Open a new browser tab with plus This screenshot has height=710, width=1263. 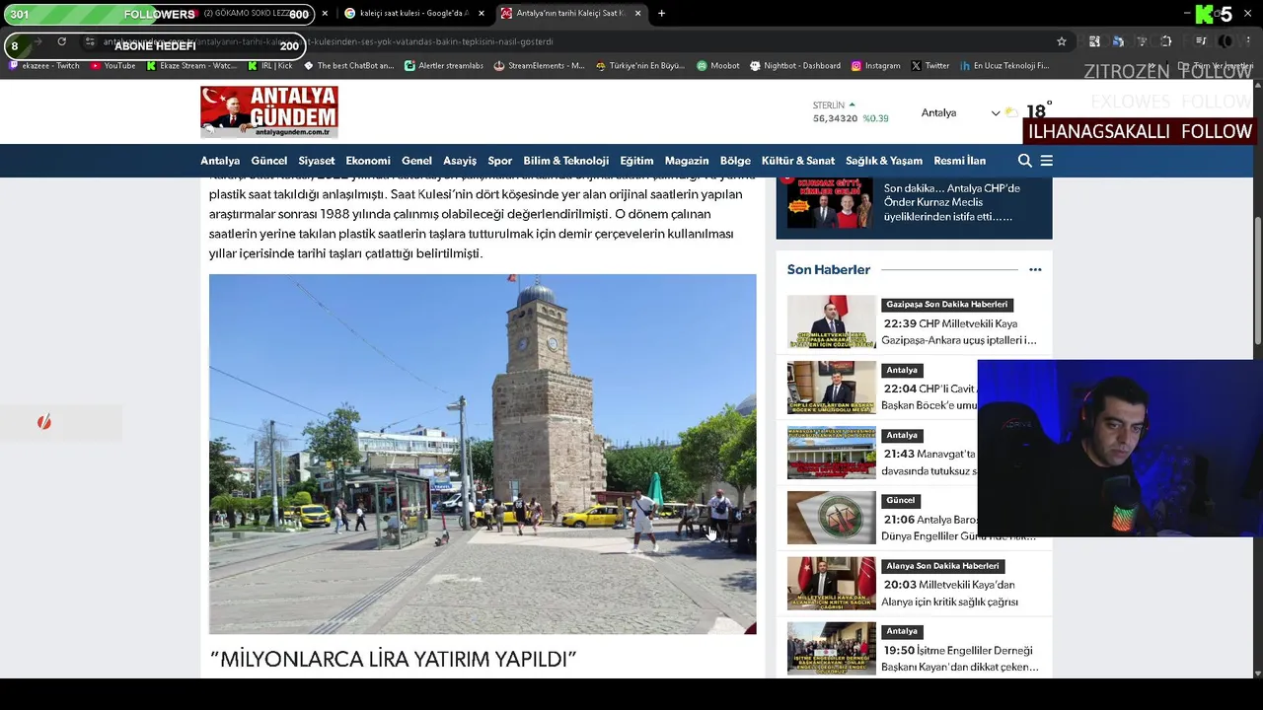click(x=661, y=14)
